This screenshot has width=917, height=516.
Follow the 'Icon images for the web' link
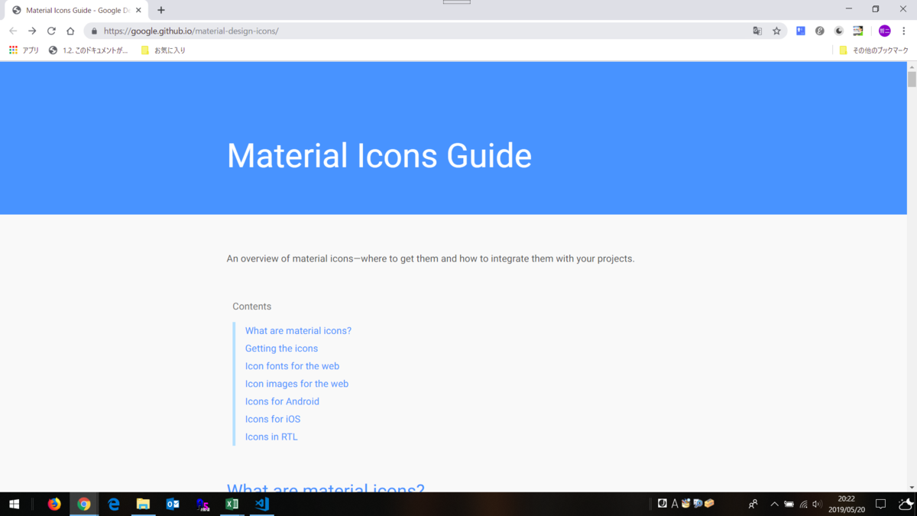click(x=296, y=384)
